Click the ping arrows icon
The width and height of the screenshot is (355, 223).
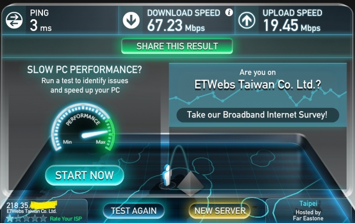point(14,20)
